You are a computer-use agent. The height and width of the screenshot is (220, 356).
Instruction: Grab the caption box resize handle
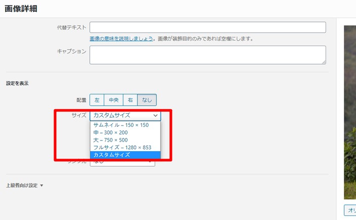point(323,62)
